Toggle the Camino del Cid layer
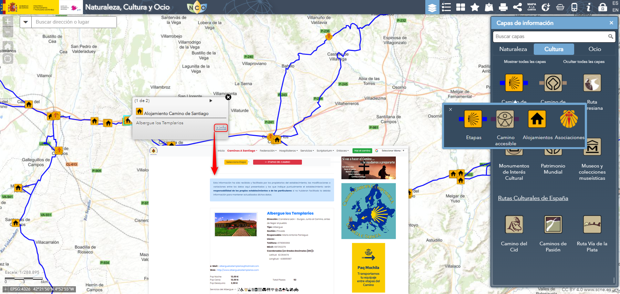The image size is (620, 294). tap(514, 224)
